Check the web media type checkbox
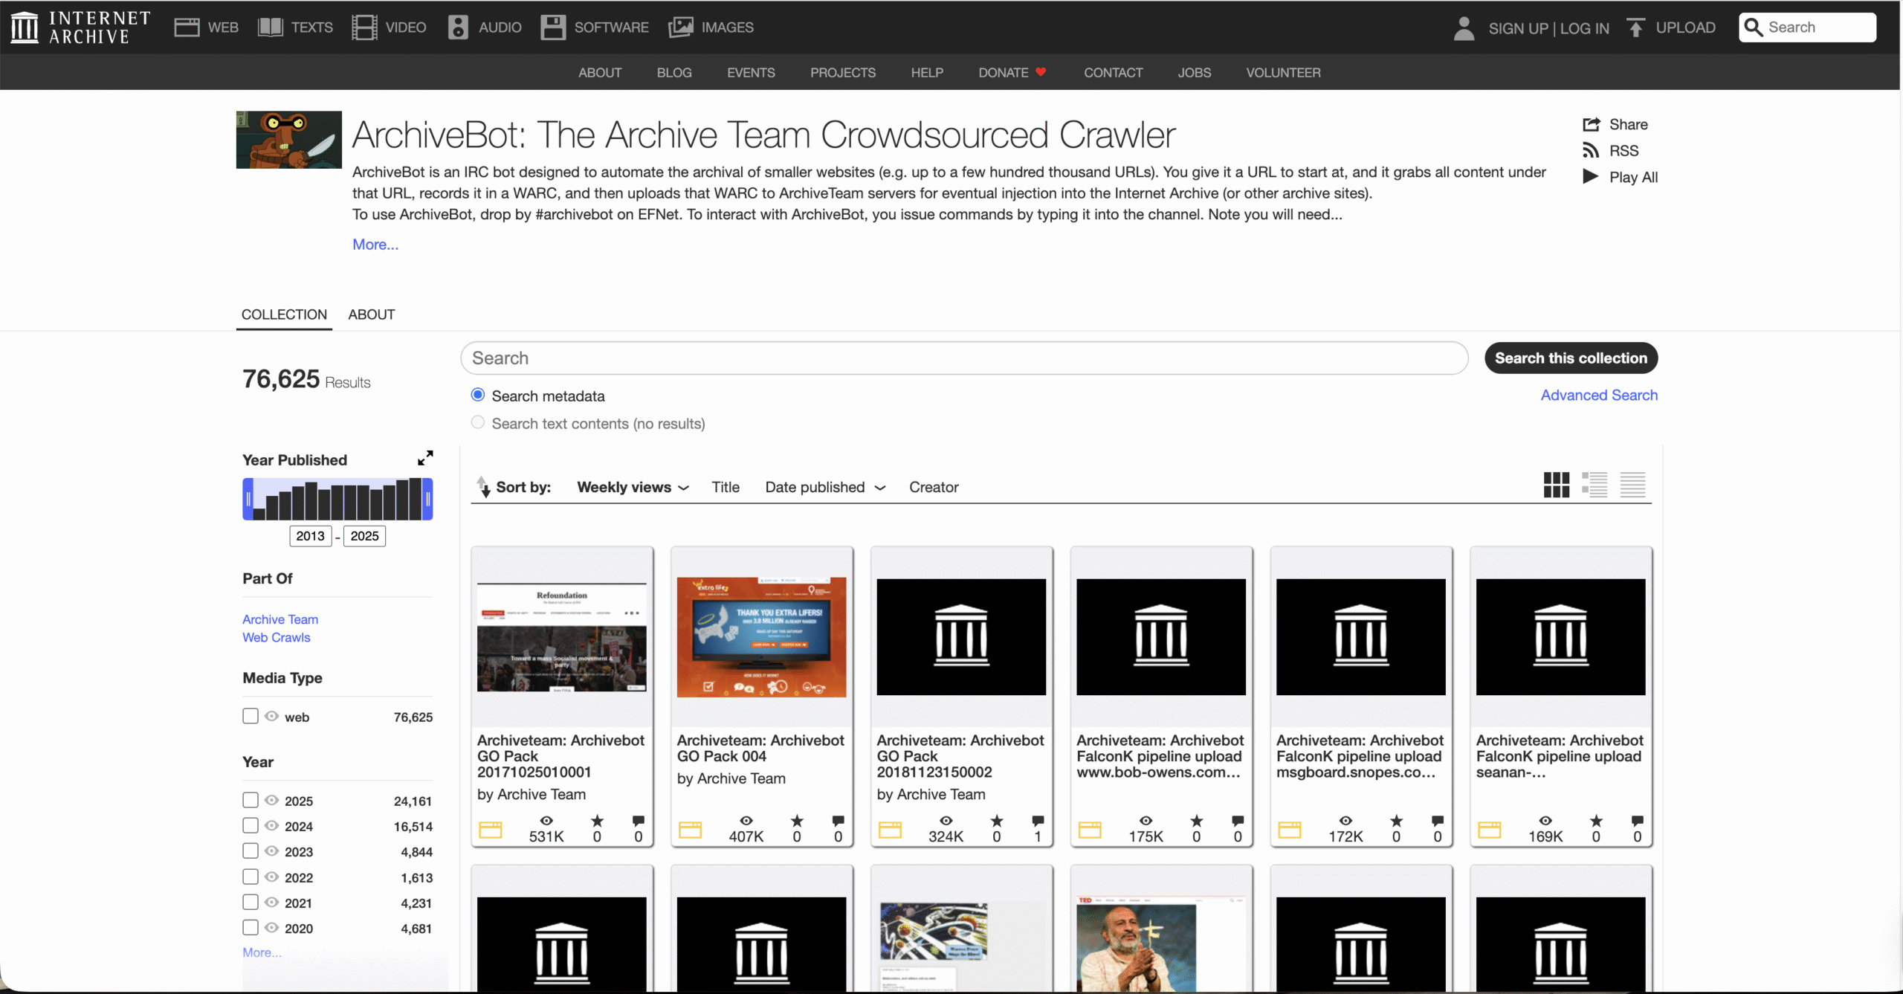This screenshot has height=994, width=1903. tap(251, 716)
